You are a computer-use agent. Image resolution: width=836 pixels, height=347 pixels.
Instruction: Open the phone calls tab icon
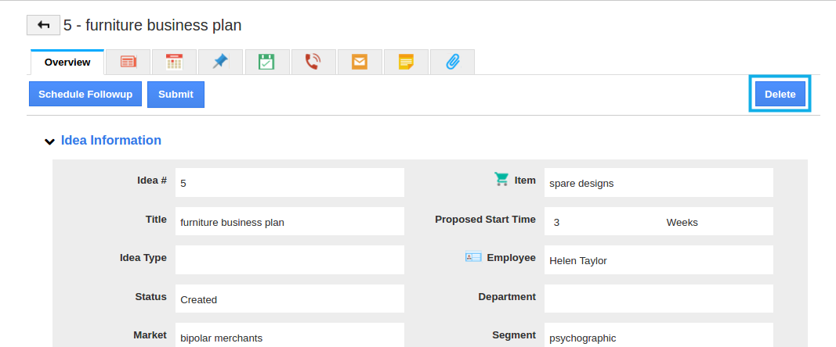pos(313,62)
